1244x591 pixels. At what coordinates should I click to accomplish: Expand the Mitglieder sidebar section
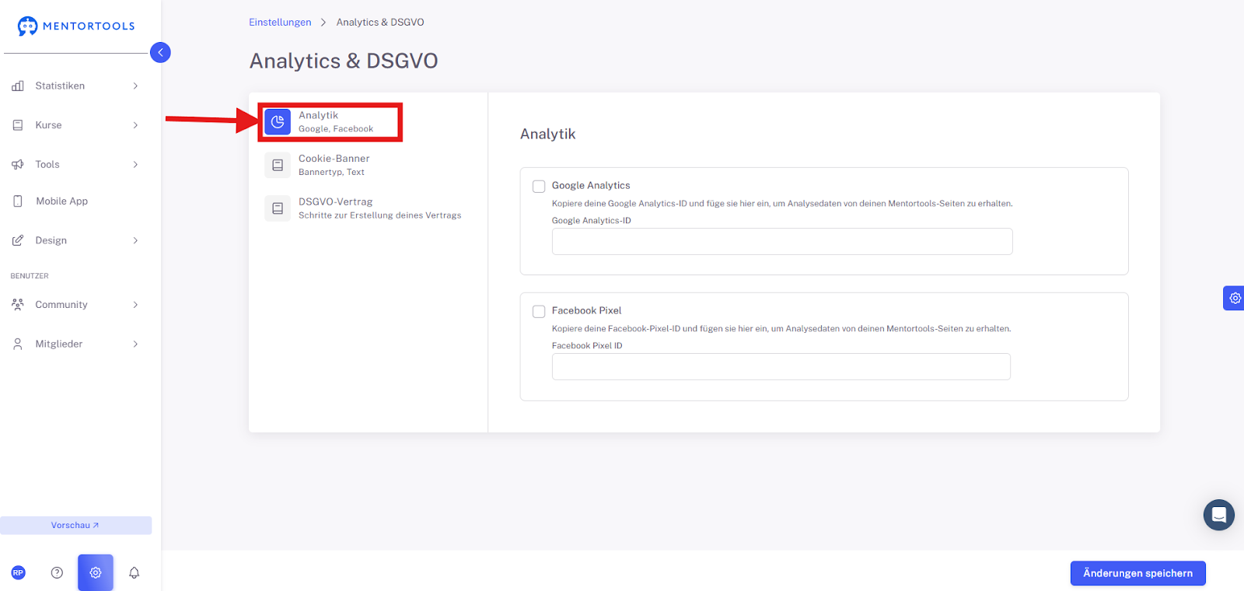[76, 344]
